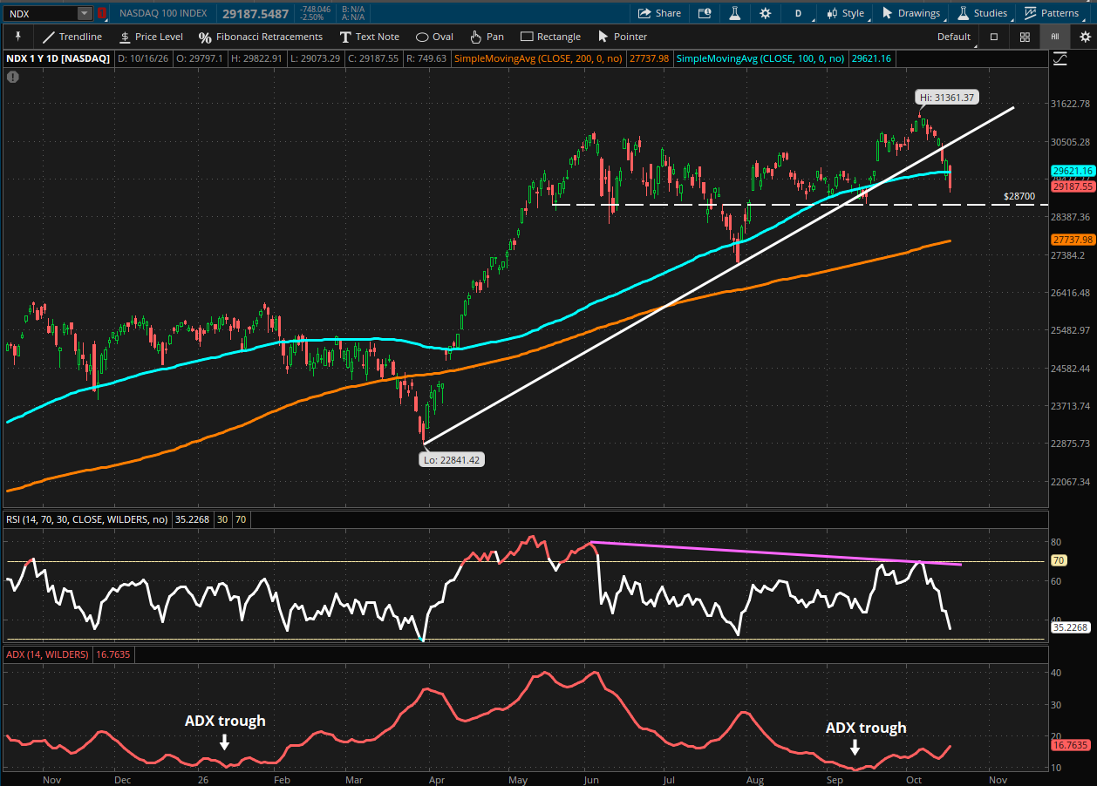Click the Lo: 22841.42 price bubble
Viewport: 1097px width, 786px height.
(x=450, y=458)
